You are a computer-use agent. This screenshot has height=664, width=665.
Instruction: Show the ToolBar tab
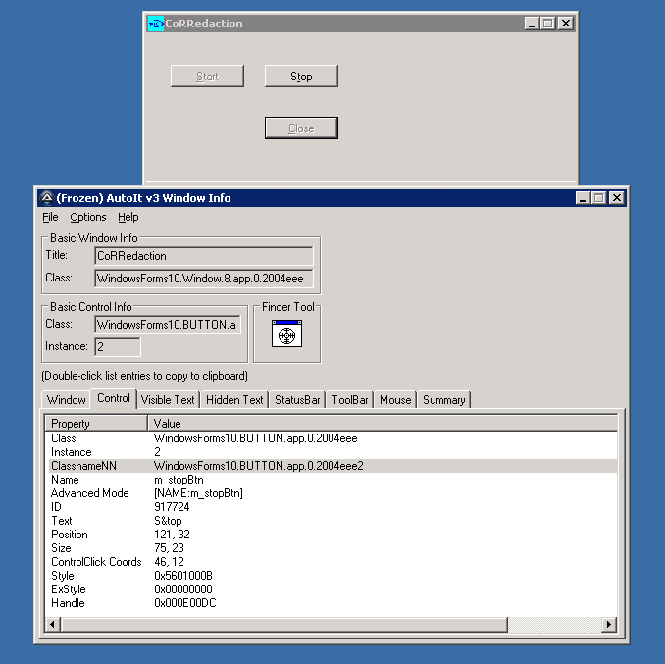[x=350, y=400]
